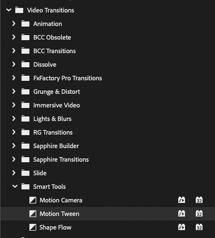This screenshot has height=238, width=215.
Task: Expand the Animation folder chevron
Action: tap(14, 24)
